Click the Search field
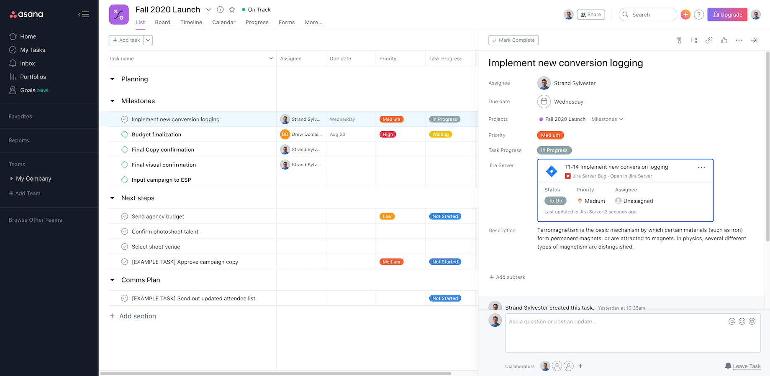This screenshot has height=376, width=770. coord(648,15)
